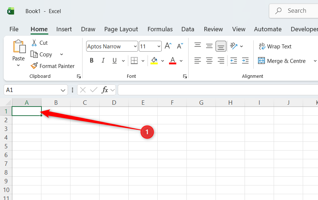
Task: Select column G header
Action: click(x=201, y=103)
